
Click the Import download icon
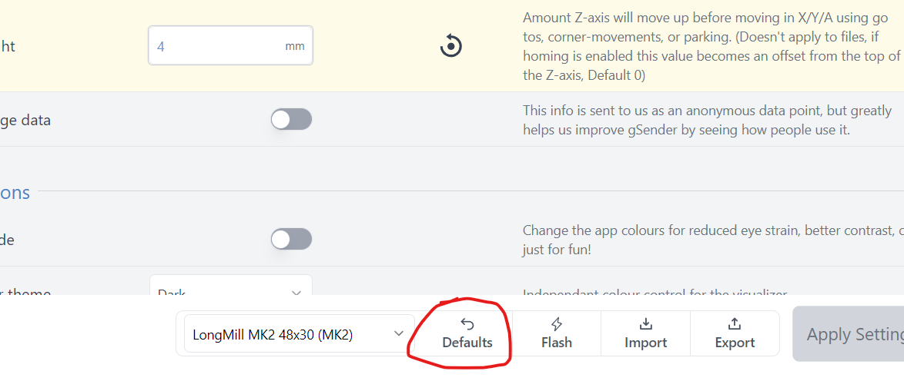tap(646, 324)
